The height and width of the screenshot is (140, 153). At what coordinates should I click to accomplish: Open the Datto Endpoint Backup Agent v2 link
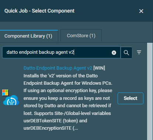pyautogui.click(x=58, y=68)
